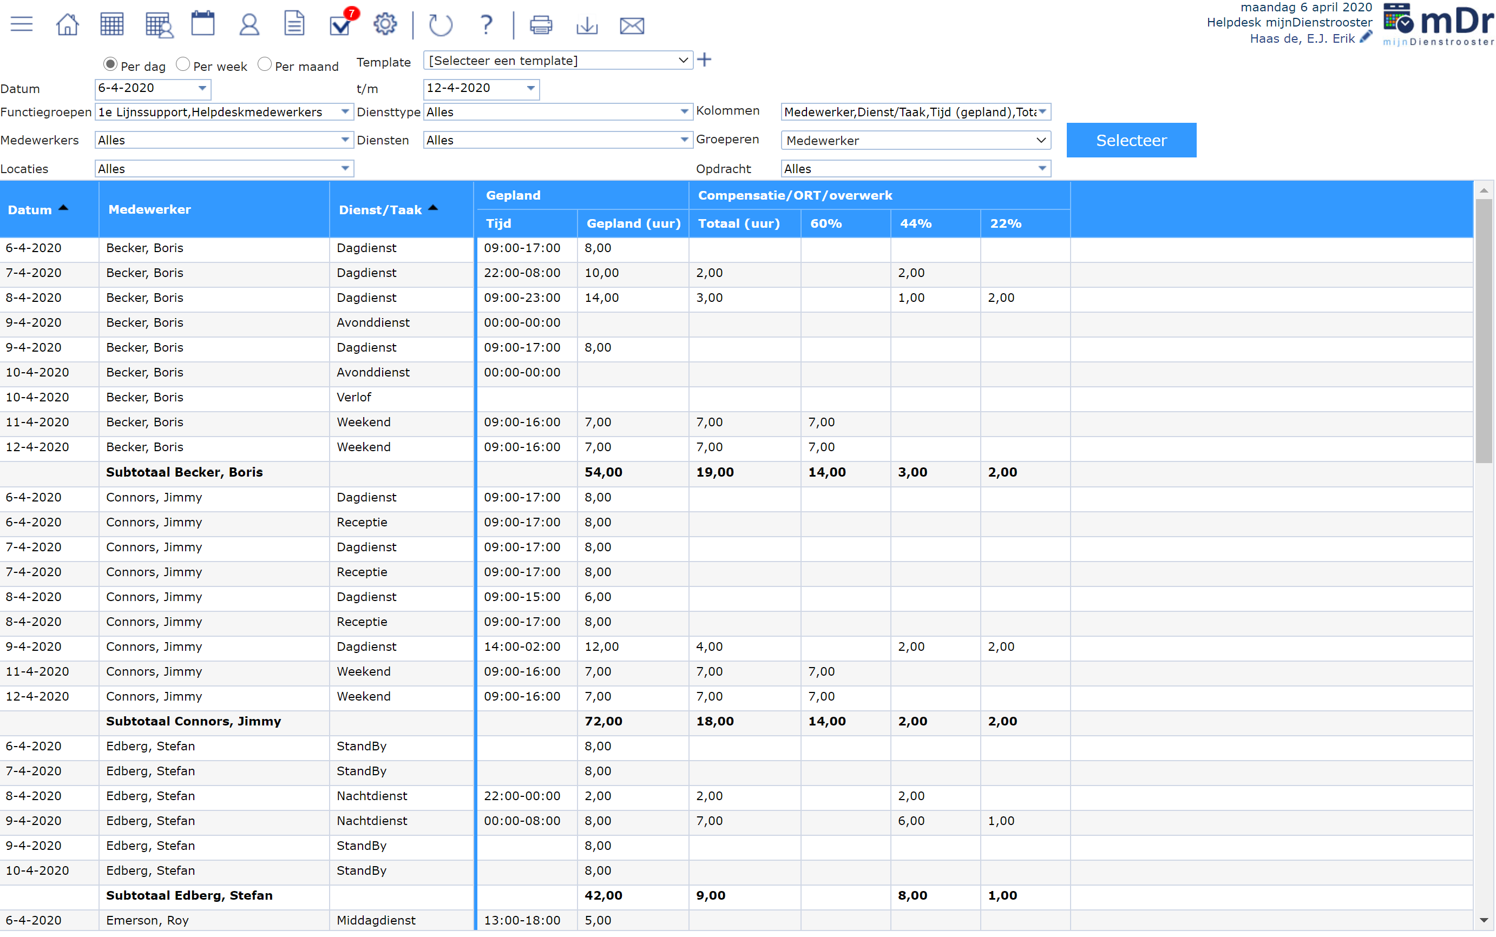This screenshot has width=1496, height=937.
Task: Click Dagdienst time 09:00-15:00 for Connors
Action: coord(522,597)
